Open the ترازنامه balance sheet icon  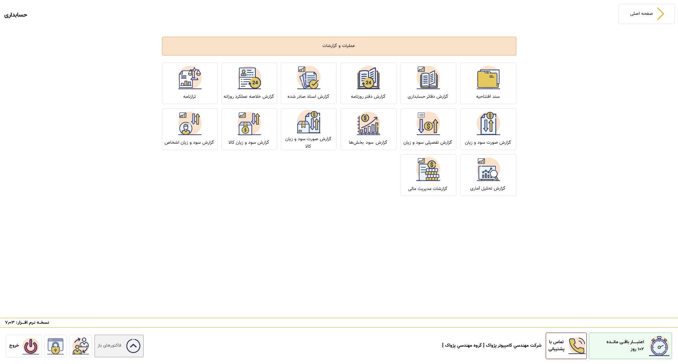(190, 78)
